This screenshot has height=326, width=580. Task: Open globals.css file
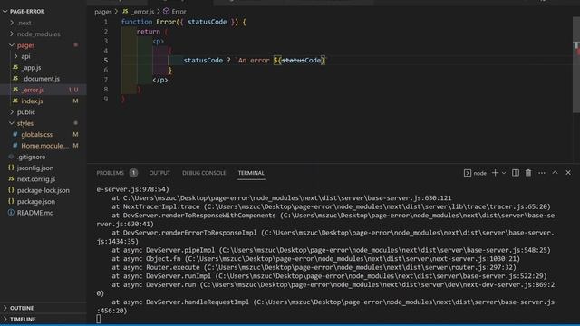(36, 135)
